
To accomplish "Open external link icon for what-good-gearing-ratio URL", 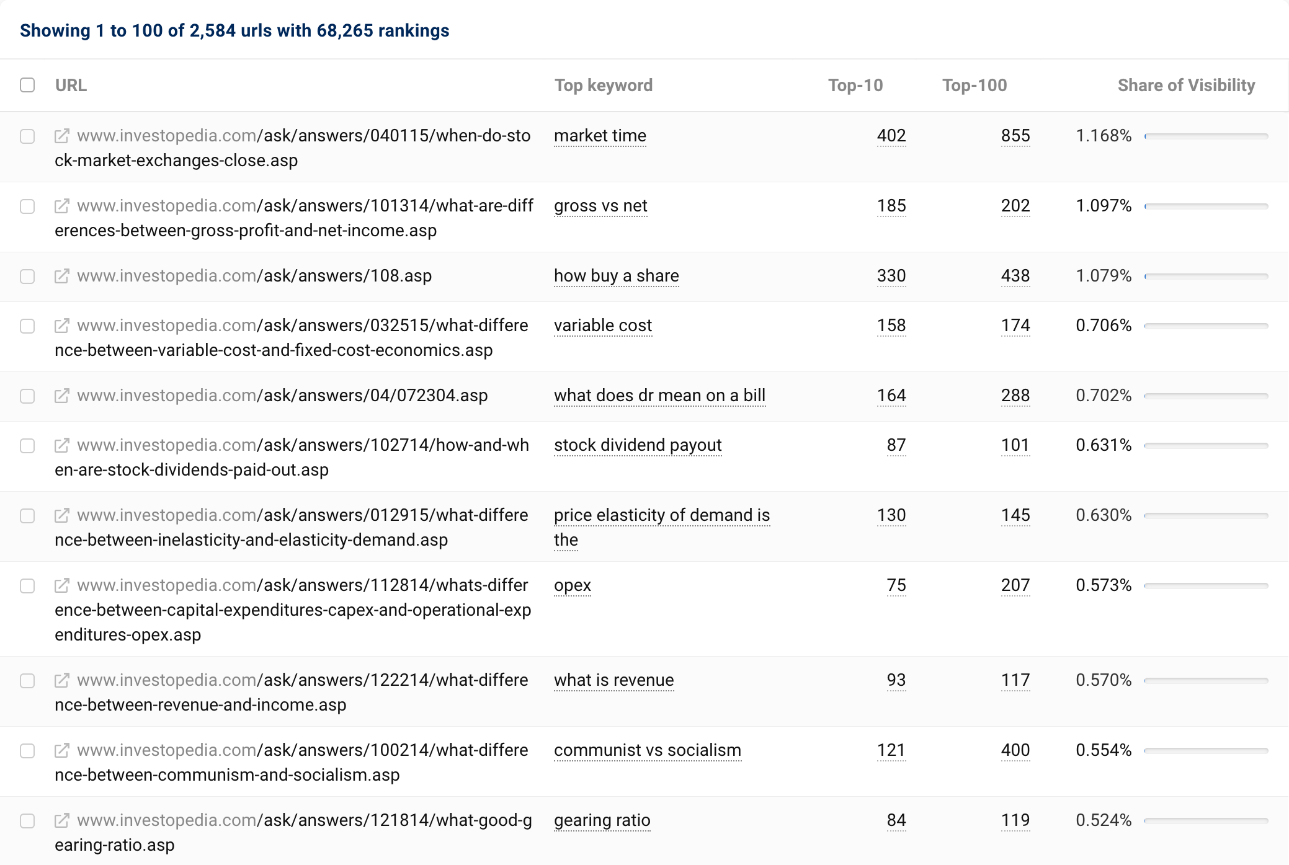I will click(61, 820).
